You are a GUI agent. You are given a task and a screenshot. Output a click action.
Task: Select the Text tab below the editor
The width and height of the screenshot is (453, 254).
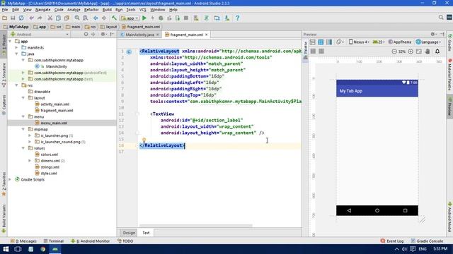(x=146, y=233)
